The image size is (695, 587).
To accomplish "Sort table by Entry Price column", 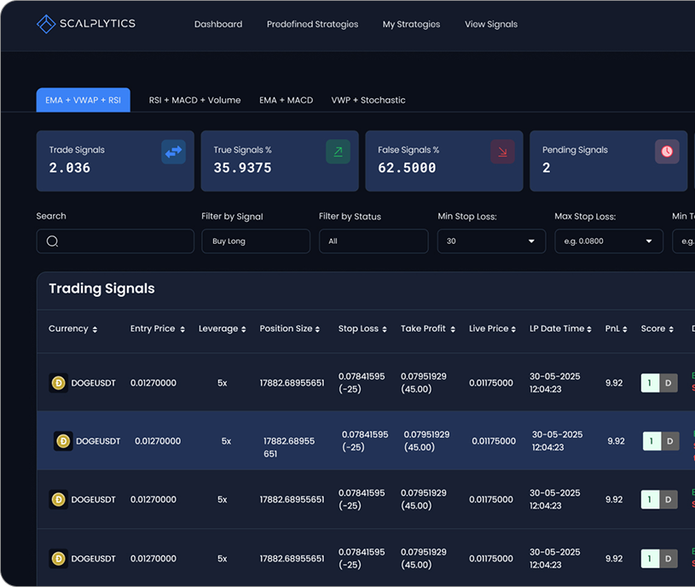I will (x=157, y=328).
